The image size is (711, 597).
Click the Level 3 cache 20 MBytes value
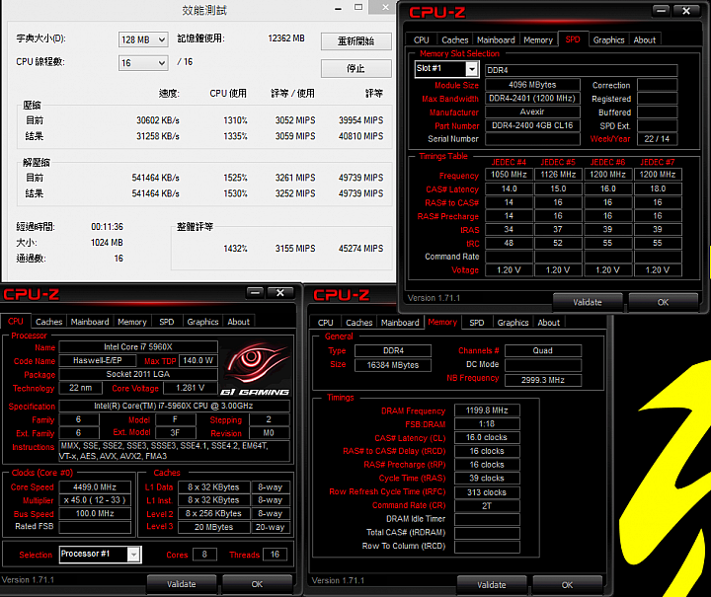[213, 527]
